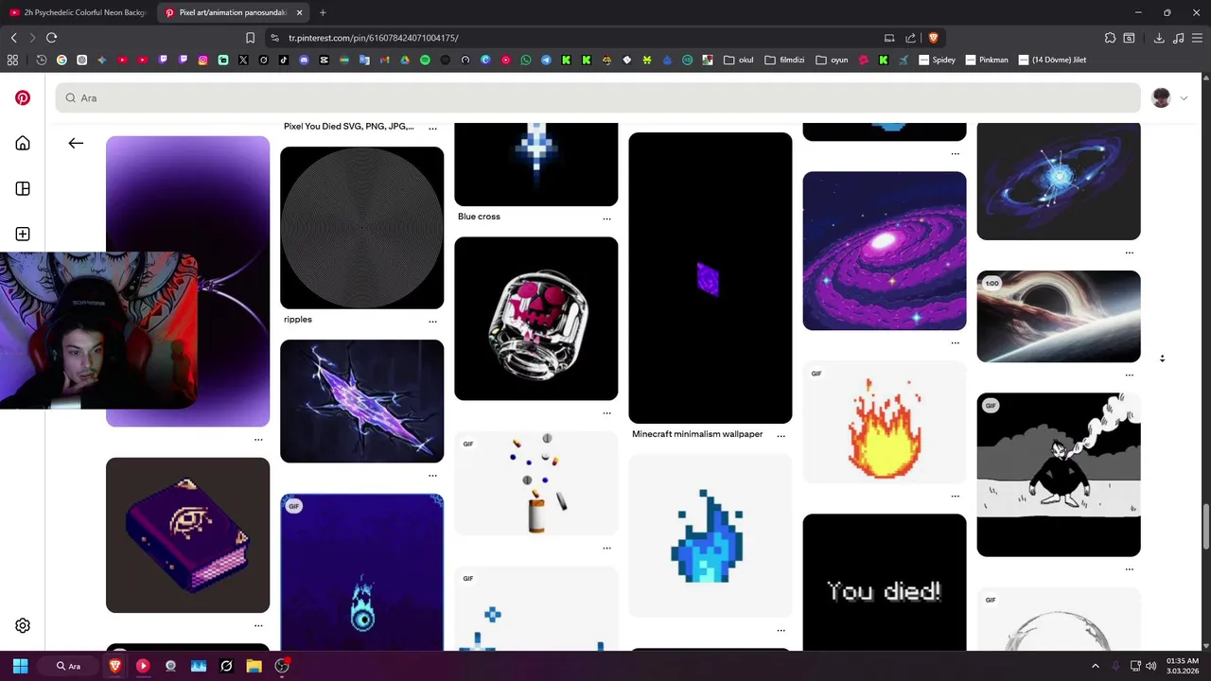Open options for the ripples pin
This screenshot has height=681, width=1211.
click(x=432, y=322)
